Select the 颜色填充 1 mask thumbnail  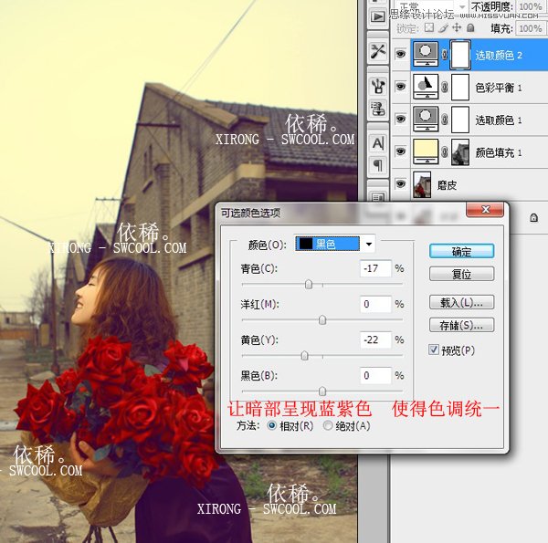coord(460,151)
